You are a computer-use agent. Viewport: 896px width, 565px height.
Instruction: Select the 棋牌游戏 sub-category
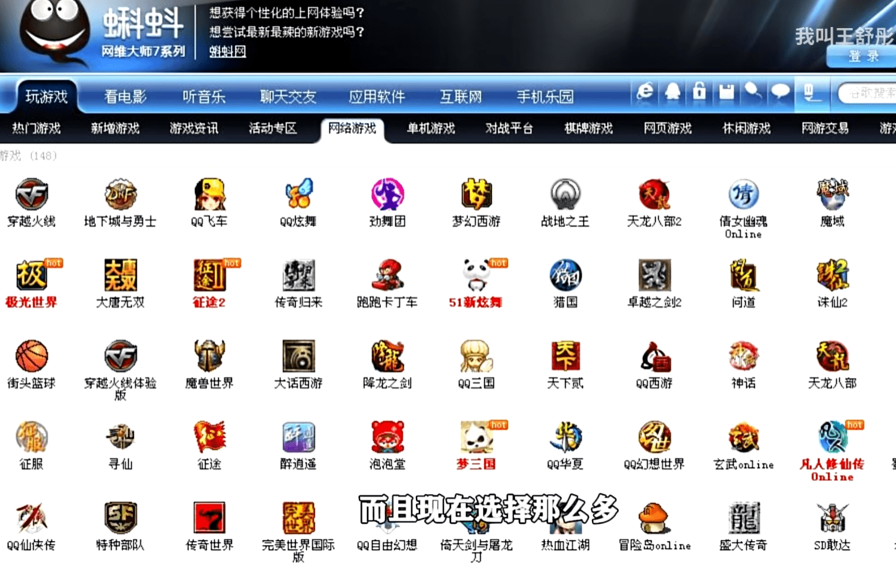tap(588, 128)
